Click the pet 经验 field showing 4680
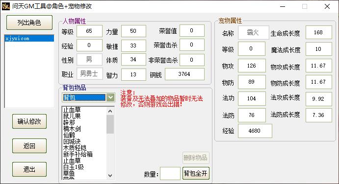This screenshot has height=184, width=339. (255, 131)
